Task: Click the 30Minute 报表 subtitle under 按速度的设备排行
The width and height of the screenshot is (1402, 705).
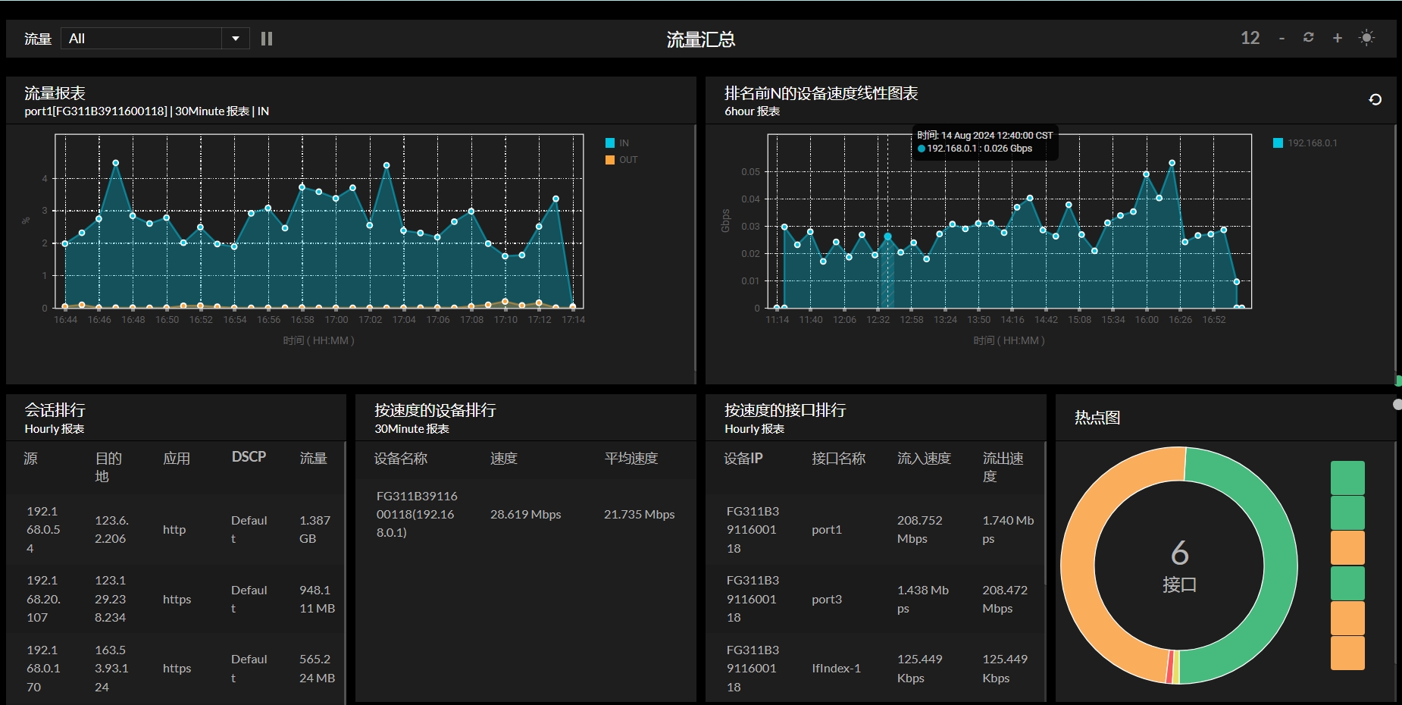Action: pyautogui.click(x=412, y=429)
